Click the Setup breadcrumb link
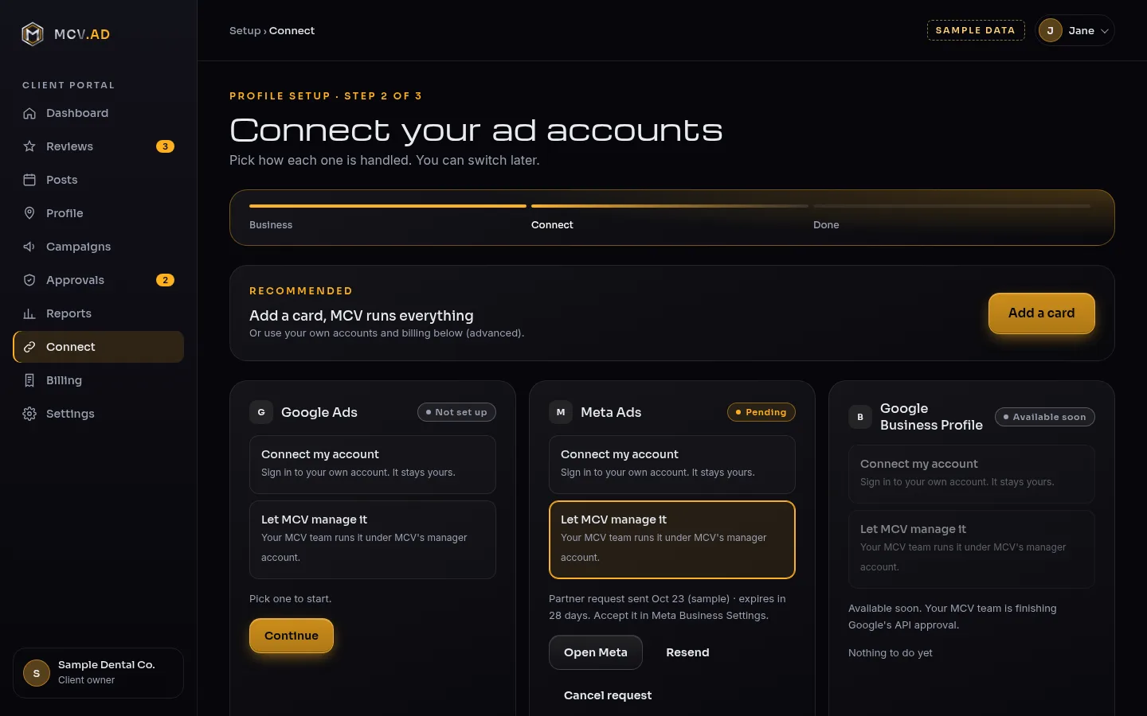Screen dimensions: 1147x716 point(245,30)
